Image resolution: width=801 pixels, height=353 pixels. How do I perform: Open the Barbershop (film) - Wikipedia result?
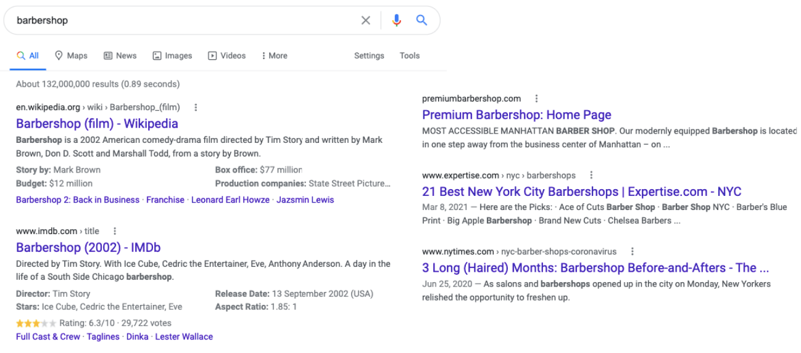[97, 124]
